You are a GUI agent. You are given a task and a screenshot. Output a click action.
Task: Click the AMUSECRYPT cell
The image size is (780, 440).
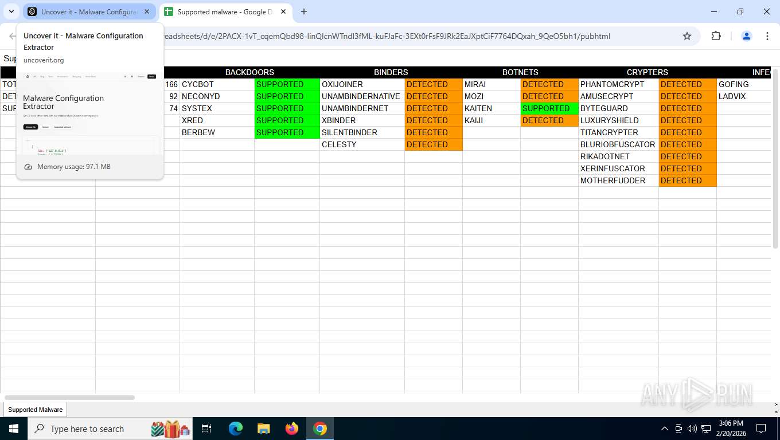point(618,96)
